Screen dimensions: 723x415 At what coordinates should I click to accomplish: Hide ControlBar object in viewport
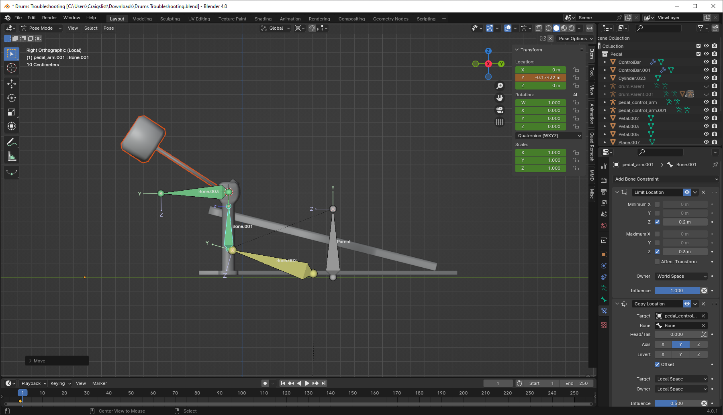click(x=706, y=62)
